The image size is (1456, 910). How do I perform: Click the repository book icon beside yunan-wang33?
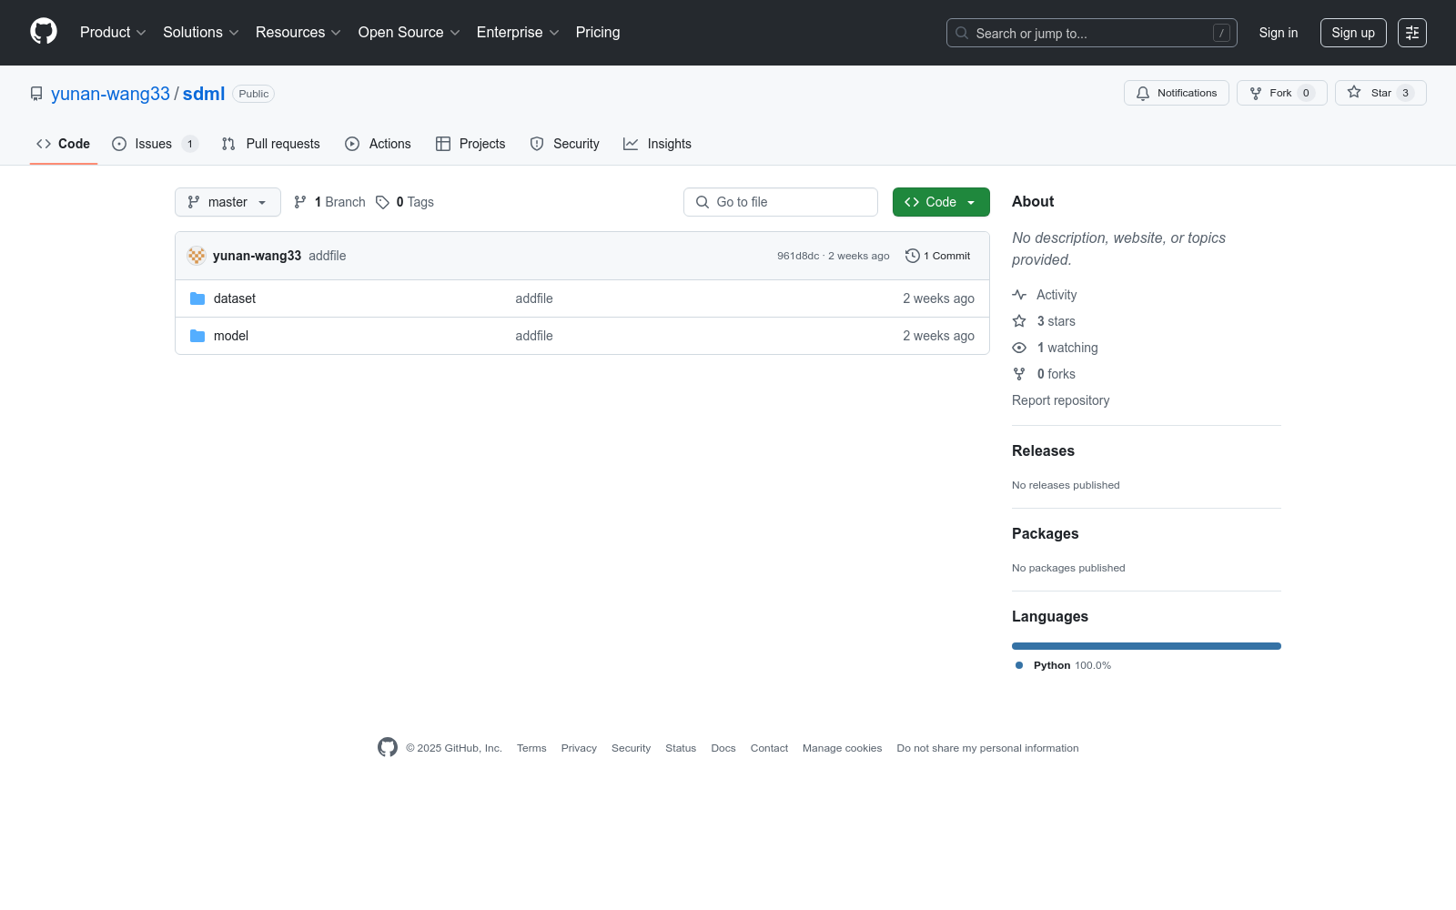36,94
